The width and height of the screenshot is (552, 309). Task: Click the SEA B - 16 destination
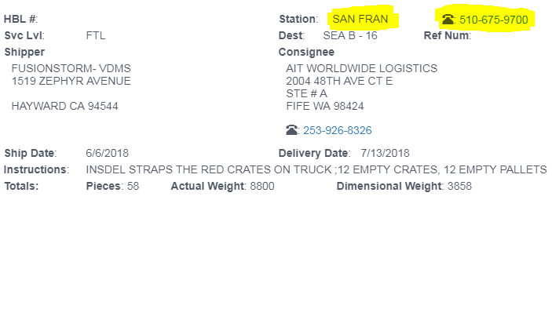[350, 35]
